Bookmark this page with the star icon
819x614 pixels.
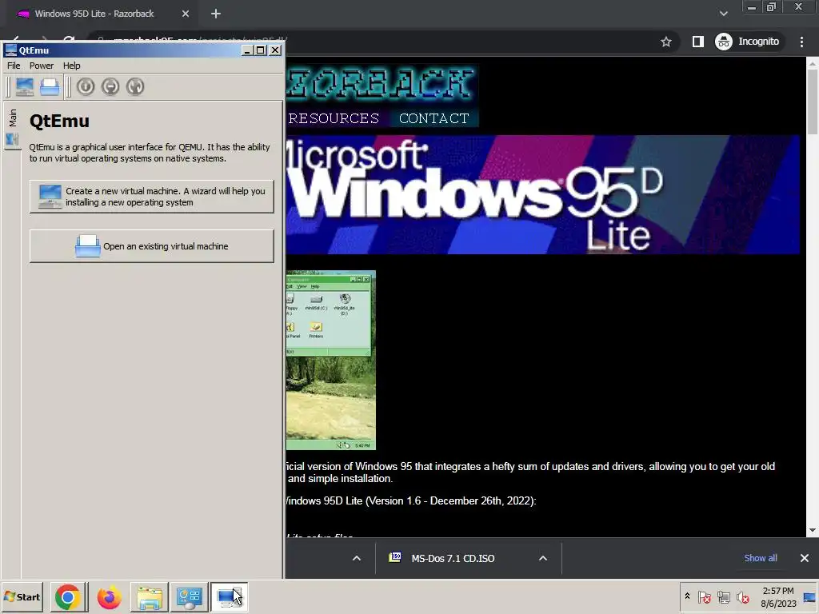(666, 42)
